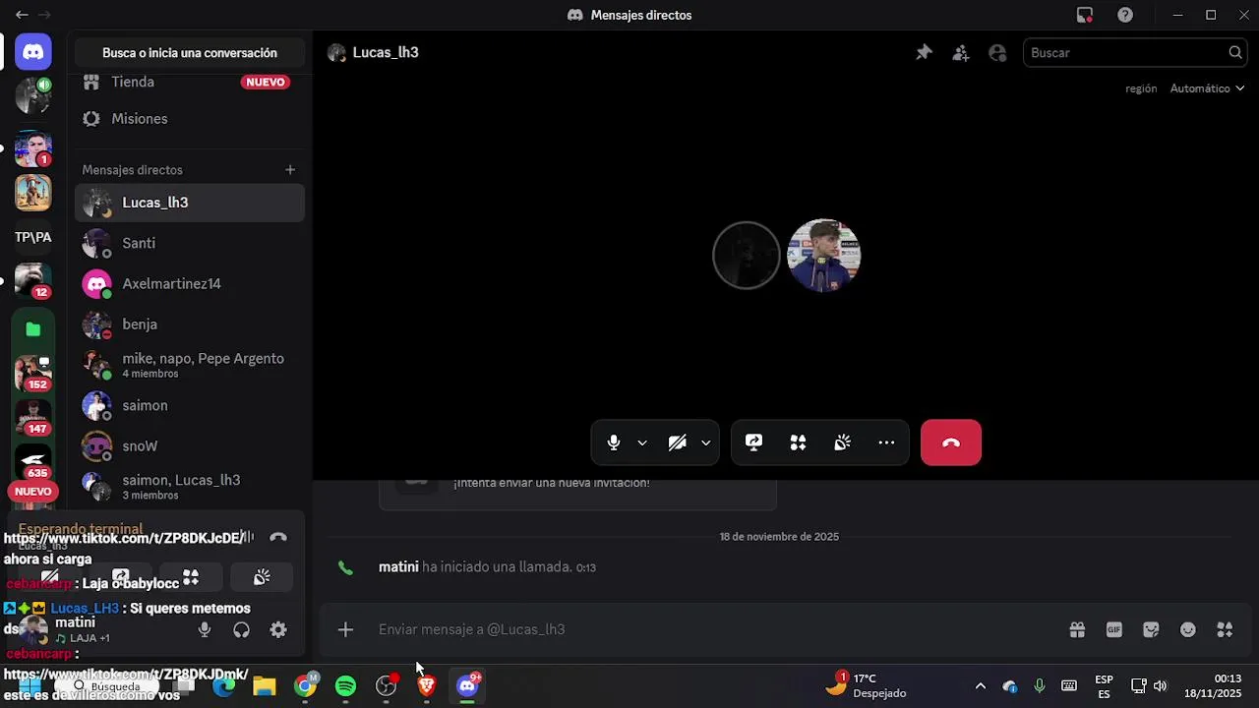This screenshot has width=1259, height=708.
Task: Add friends to DM icon
Action: click(x=961, y=53)
